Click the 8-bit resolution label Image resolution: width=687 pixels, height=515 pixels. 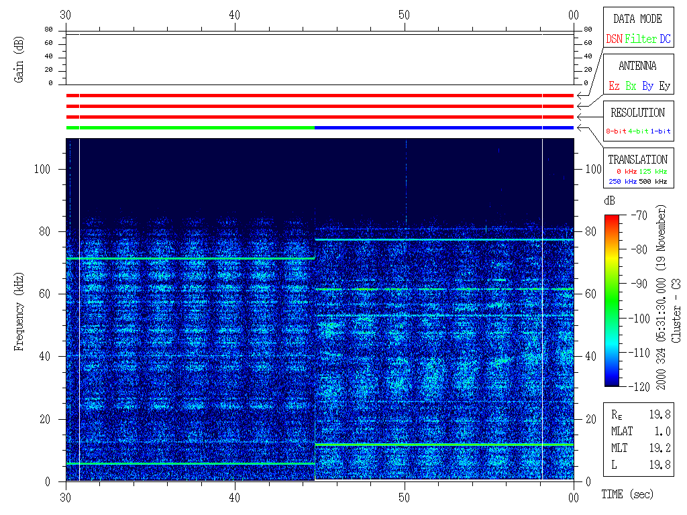click(x=616, y=131)
